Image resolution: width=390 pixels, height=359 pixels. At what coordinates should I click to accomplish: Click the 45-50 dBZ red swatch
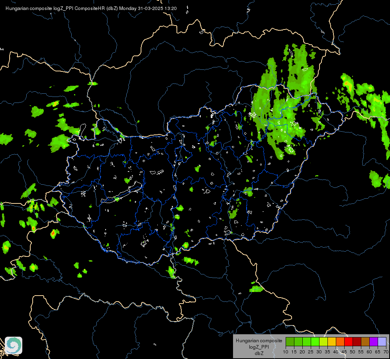(x=349, y=341)
